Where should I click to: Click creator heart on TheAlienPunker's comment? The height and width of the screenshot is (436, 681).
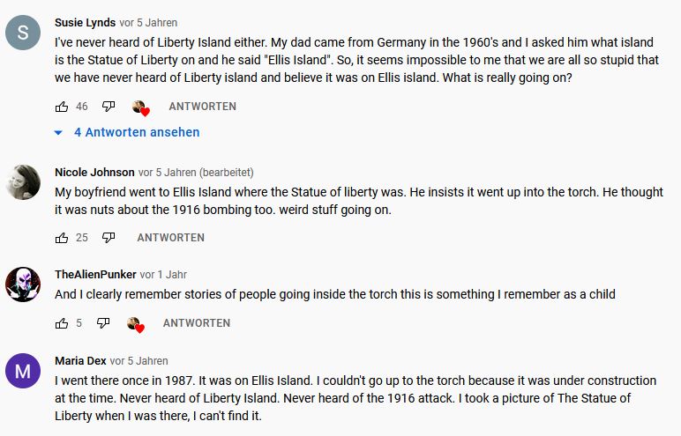point(135,324)
